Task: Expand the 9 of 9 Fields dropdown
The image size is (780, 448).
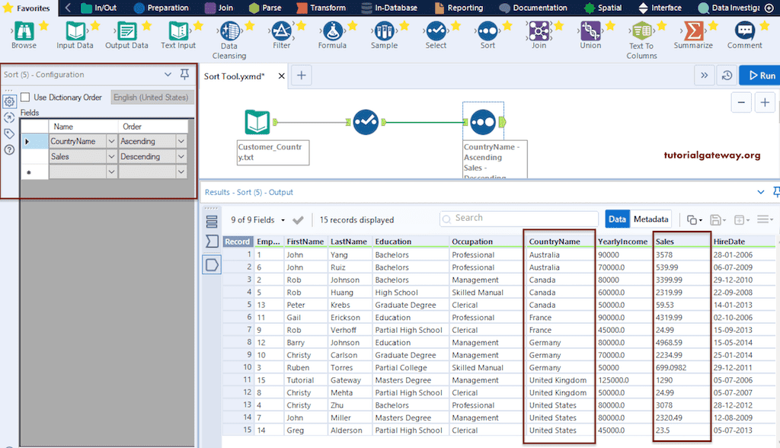Action: coord(282,220)
